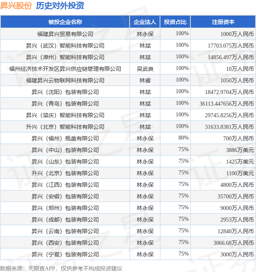Click 3000万人民币 registered capital
This screenshot has width=256, height=272.
(237, 254)
